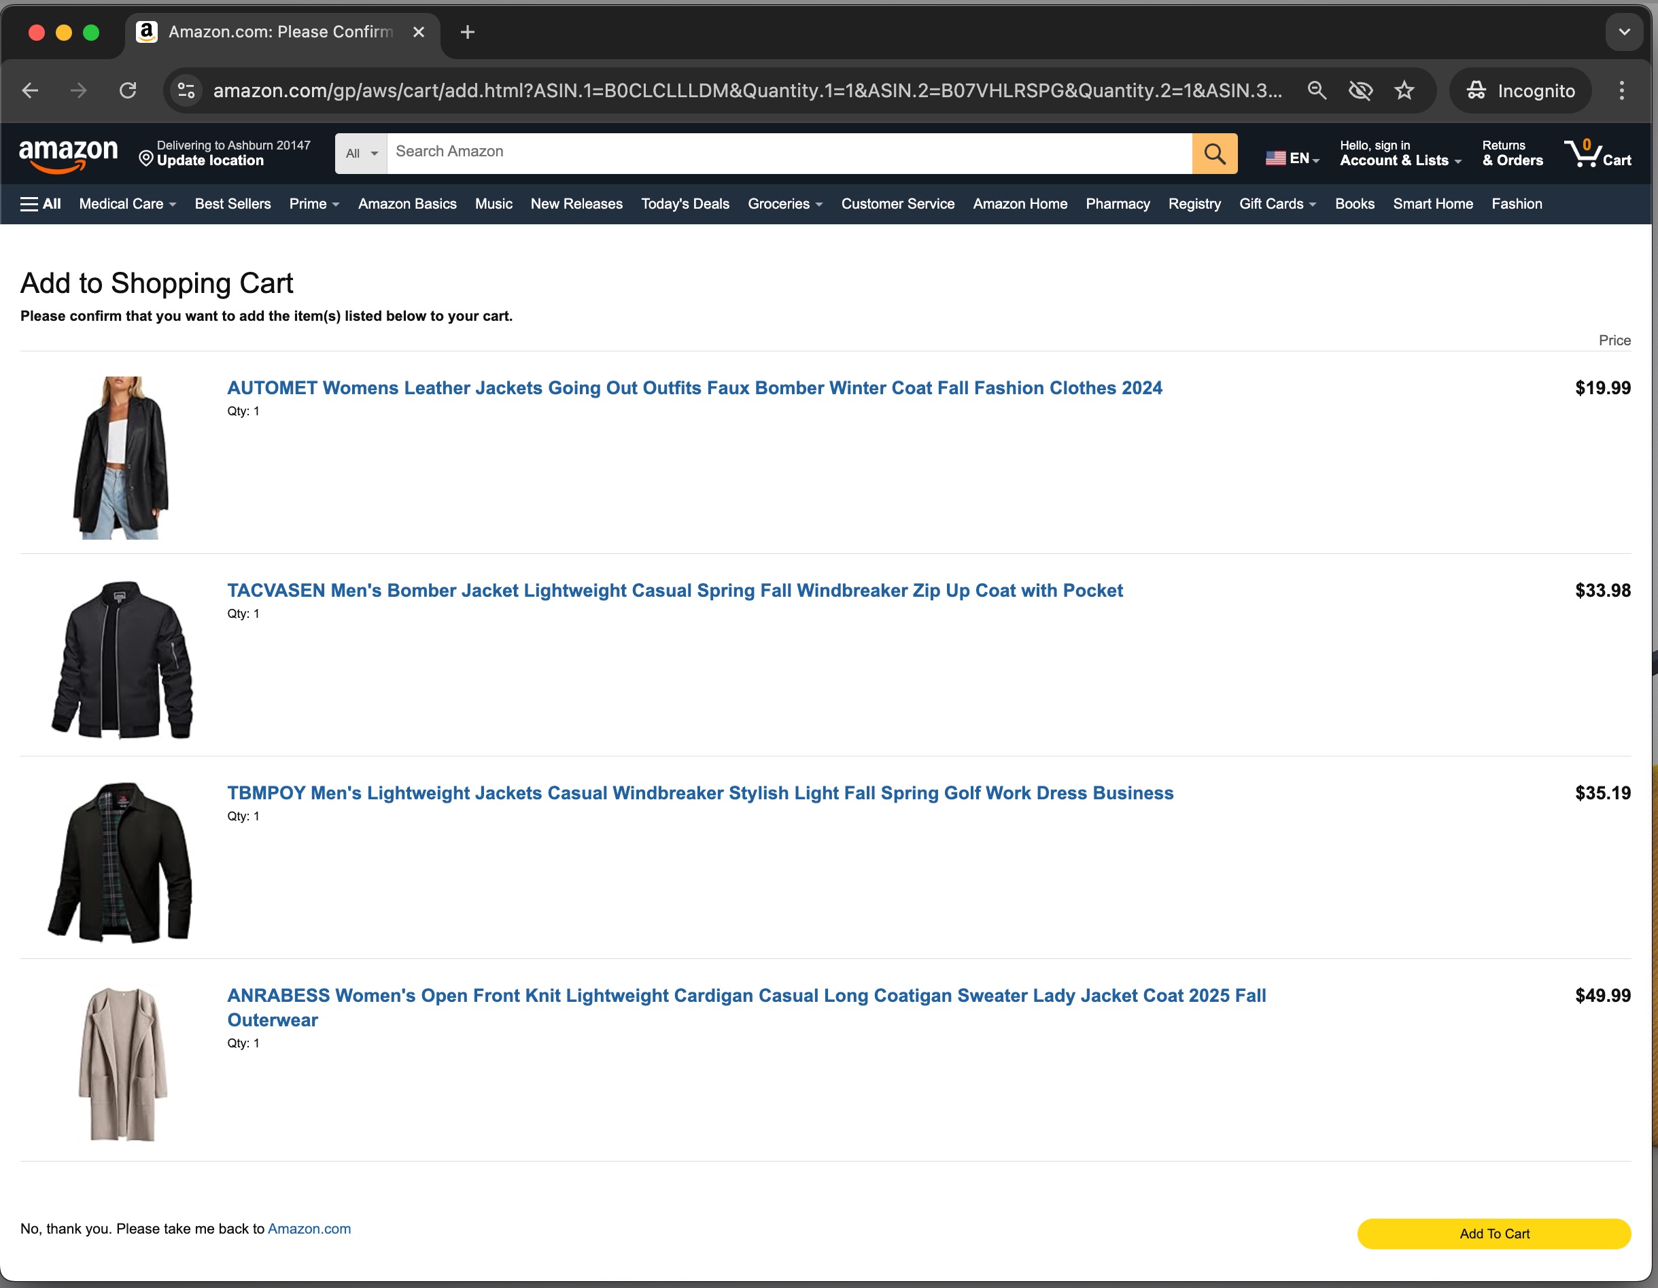This screenshot has height=1288, width=1658.
Task: Click the AUTOMET leather jacket thumbnail
Action: click(x=122, y=457)
